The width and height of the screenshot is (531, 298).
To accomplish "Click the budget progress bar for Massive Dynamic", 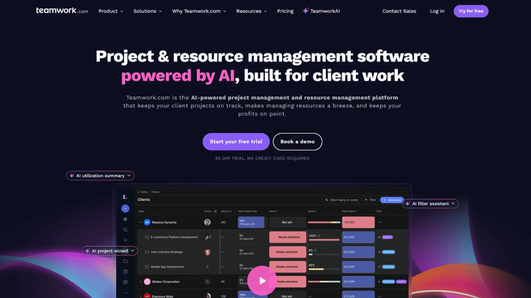I will point(324,222).
